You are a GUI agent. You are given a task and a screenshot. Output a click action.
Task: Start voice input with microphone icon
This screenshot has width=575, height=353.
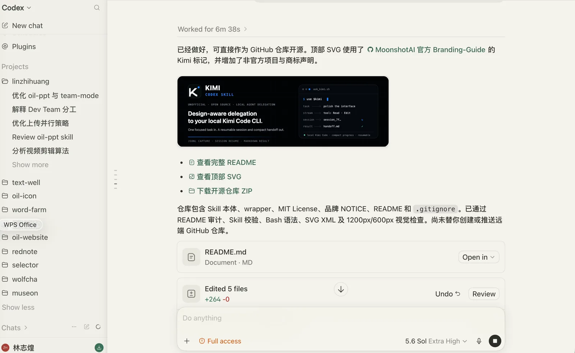(x=479, y=341)
